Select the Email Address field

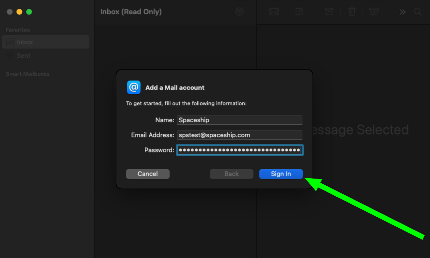click(x=239, y=135)
